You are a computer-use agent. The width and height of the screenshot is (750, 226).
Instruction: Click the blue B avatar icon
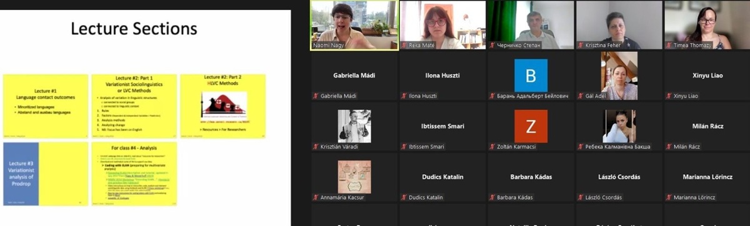(531, 76)
